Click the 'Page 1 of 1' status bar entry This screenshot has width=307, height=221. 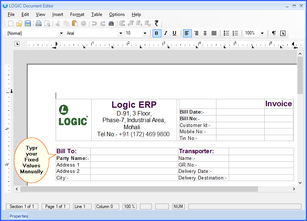coord(55,207)
